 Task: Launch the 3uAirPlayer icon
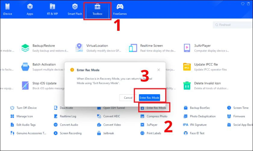(187, 48)
